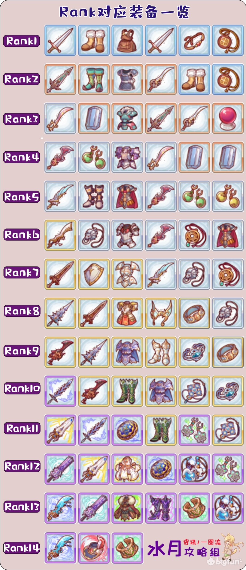Click the gray chest armor in Rank2

click(127, 79)
